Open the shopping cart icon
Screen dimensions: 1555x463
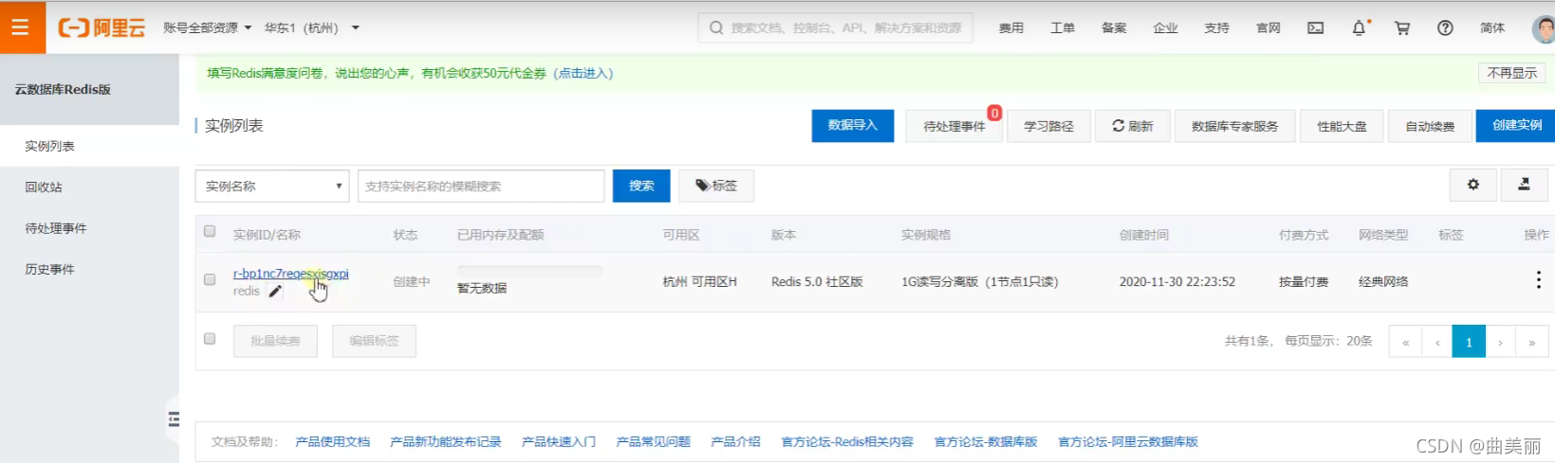click(x=1402, y=27)
